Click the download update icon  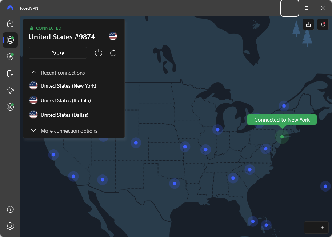click(308, 24)
